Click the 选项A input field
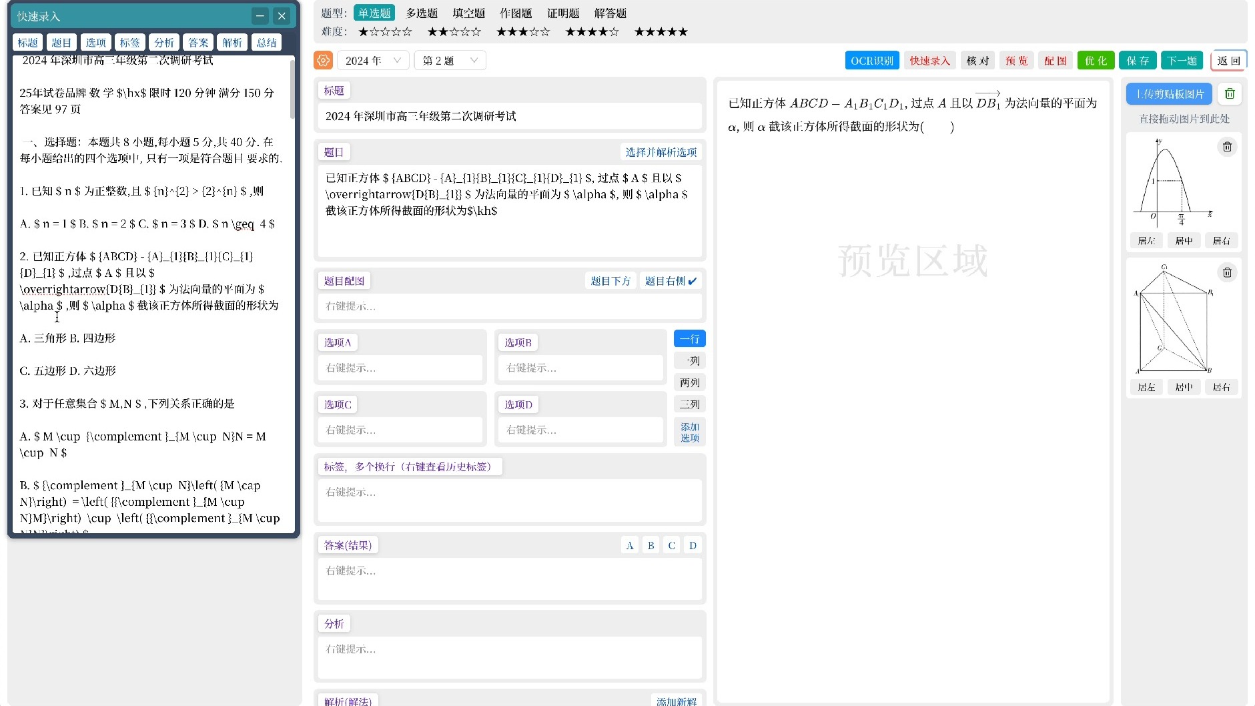Viewport: 1255px width, 706px height. 400,368
